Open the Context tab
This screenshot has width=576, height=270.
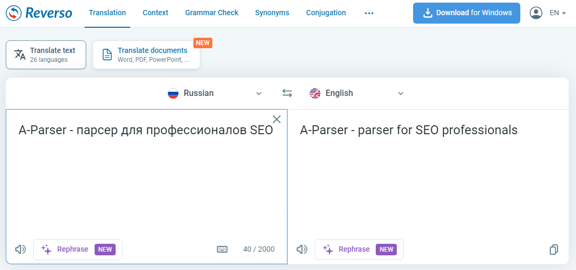tap(156, 13)
